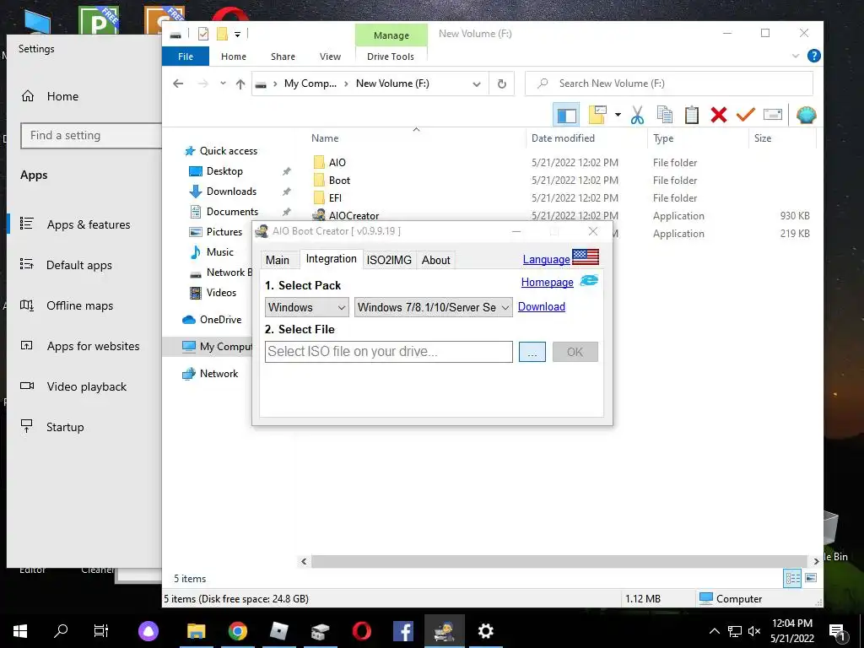Click the properties checkmark icon in title bar
The width and height of the screenshot is (864, 648).
203,34
